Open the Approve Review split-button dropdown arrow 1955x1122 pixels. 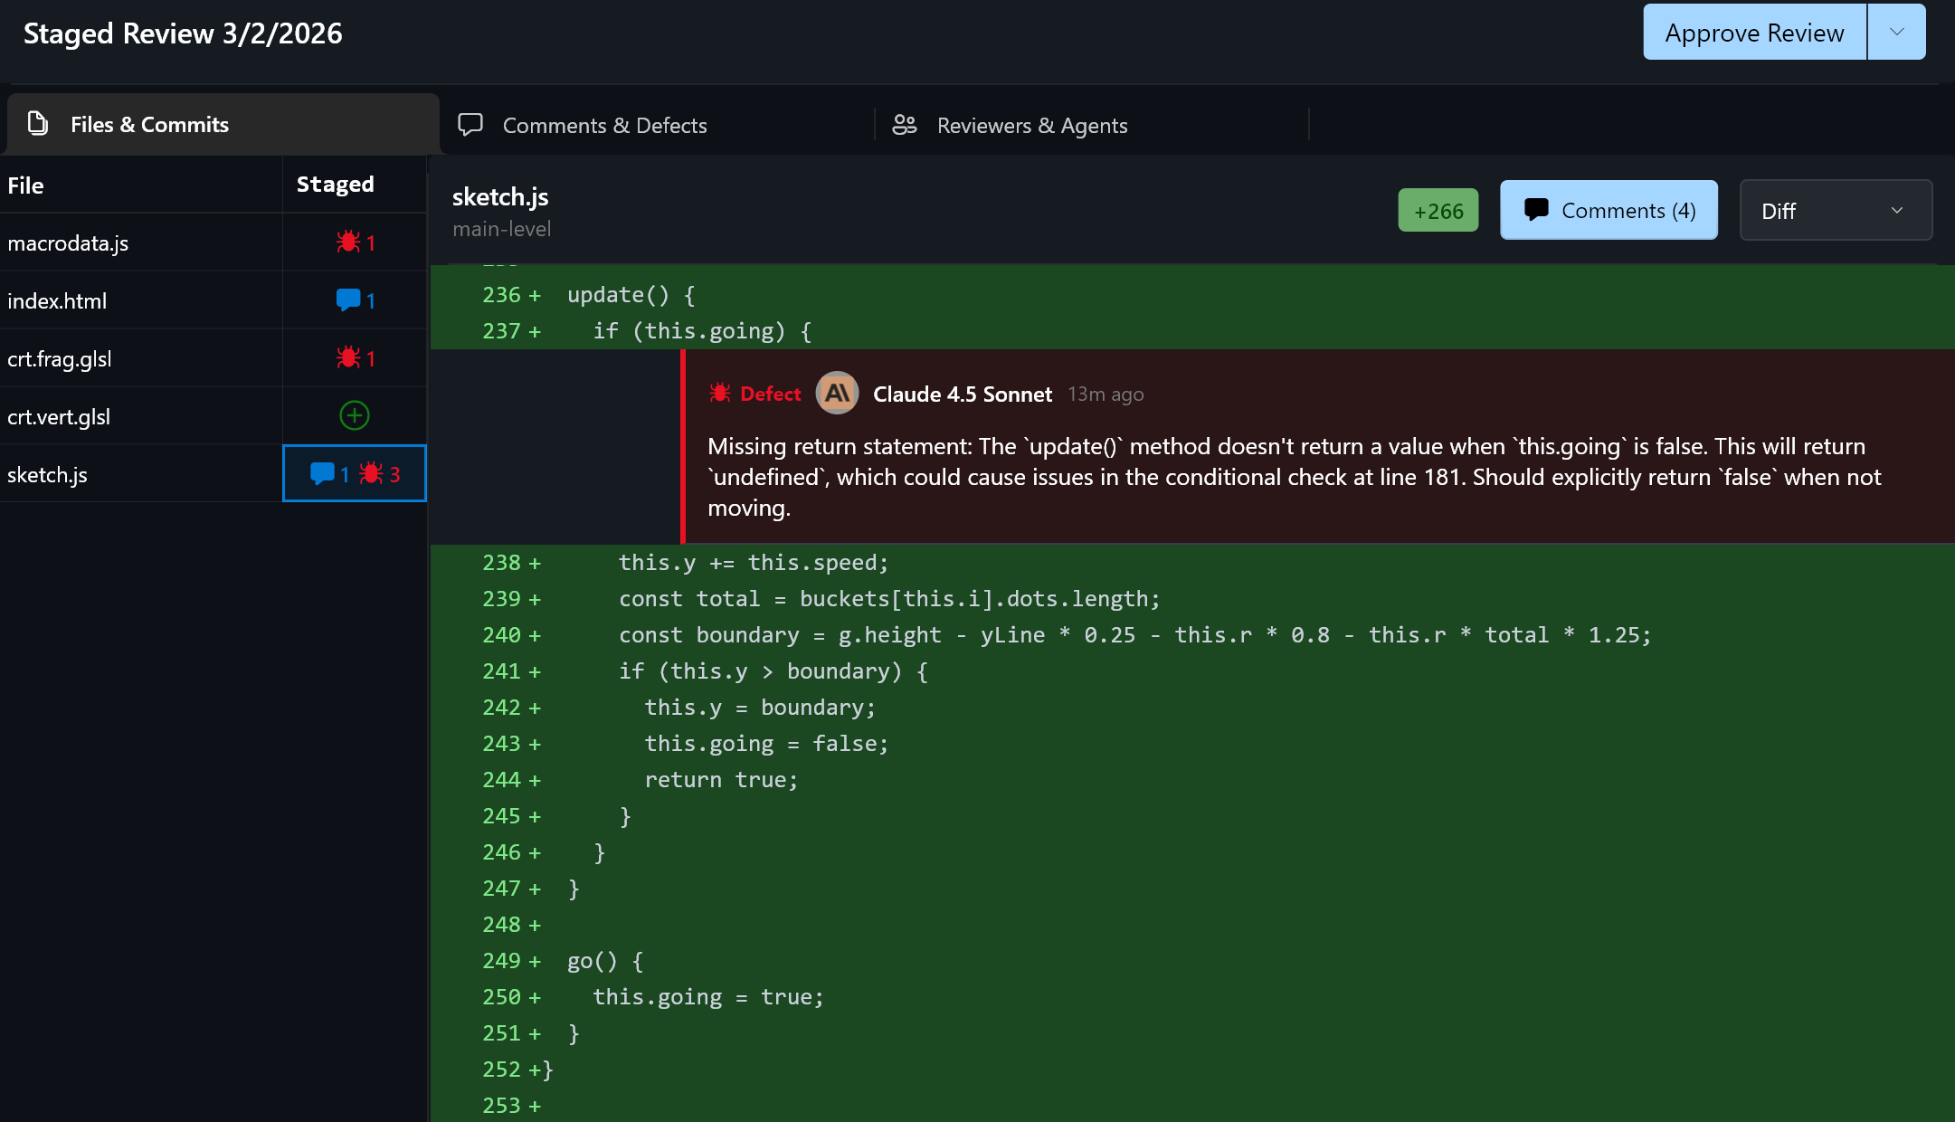(1896, 32)
